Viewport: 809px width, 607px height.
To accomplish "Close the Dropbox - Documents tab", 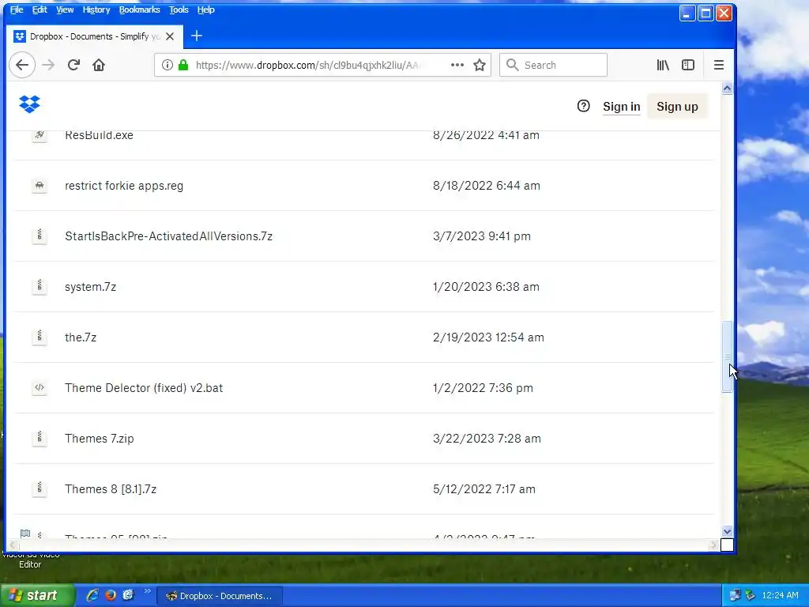I will (170, 36).
